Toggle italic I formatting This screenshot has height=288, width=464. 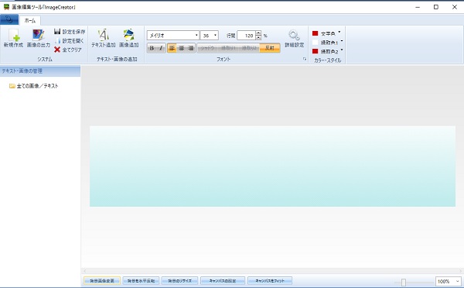coord(161,48)
